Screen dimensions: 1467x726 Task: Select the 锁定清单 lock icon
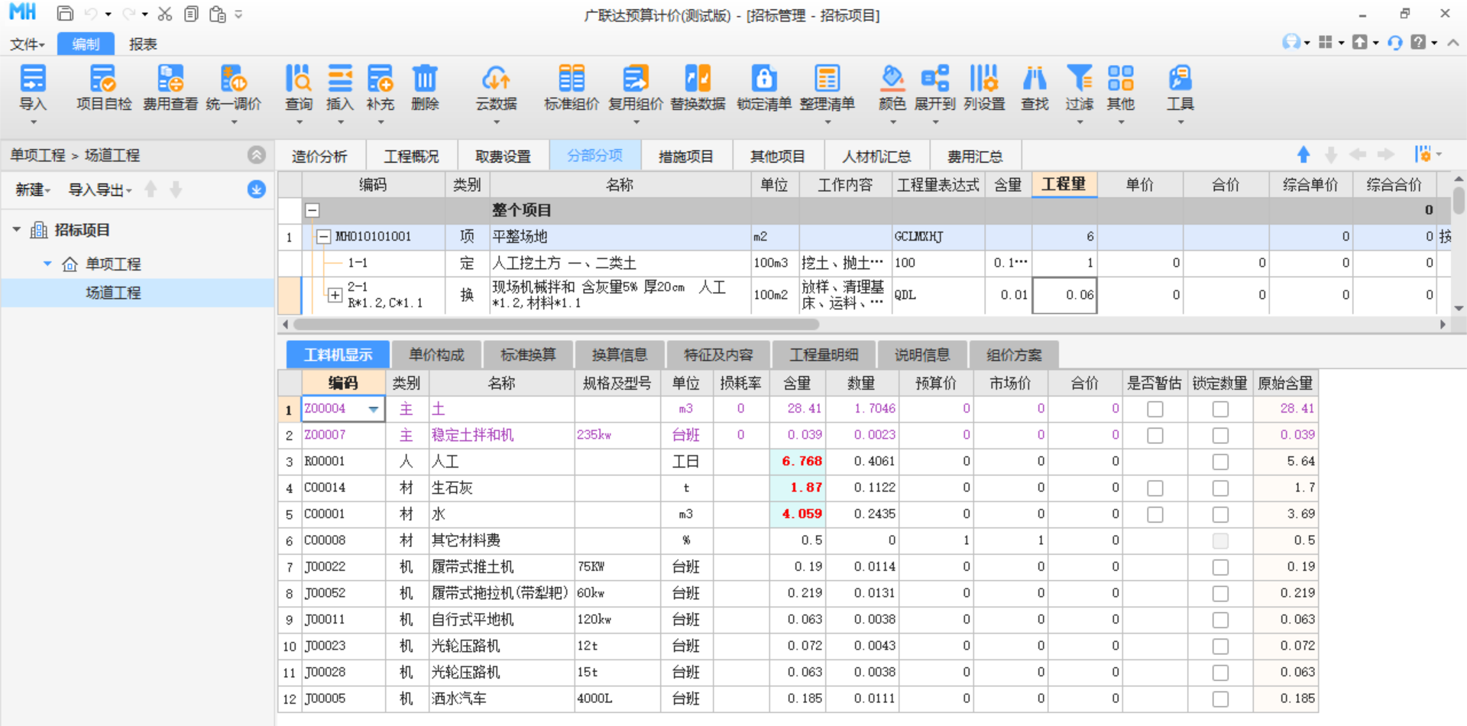[763, 79]
